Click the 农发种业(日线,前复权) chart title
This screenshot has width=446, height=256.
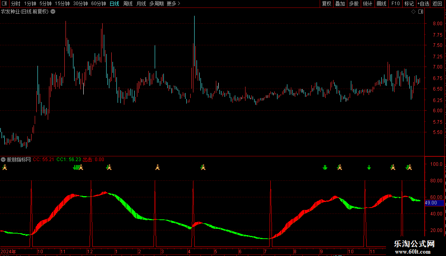[x=25, y=12]
